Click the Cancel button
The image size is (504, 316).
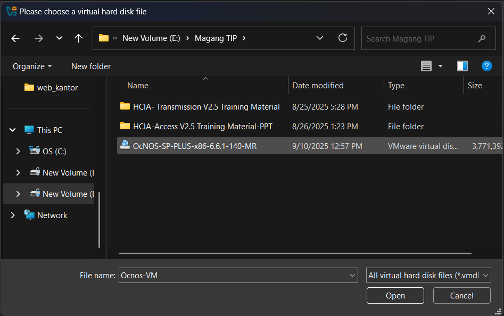461,296
